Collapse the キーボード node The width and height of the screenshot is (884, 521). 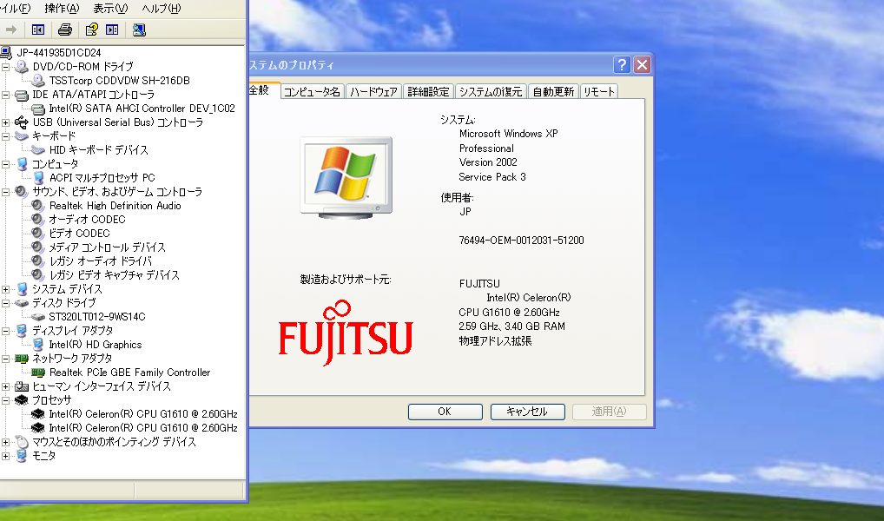[x=5, y=136]
